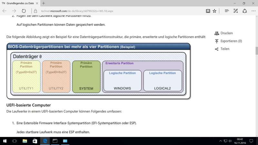Click the WINDOWS logical partition box
258x145 pixels.
tap(123, 81)
